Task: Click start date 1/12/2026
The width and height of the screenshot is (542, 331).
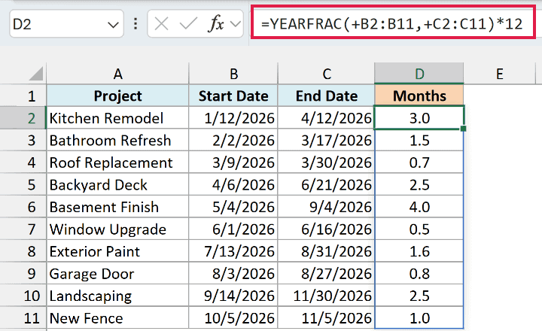Action: tap(233, 118)
